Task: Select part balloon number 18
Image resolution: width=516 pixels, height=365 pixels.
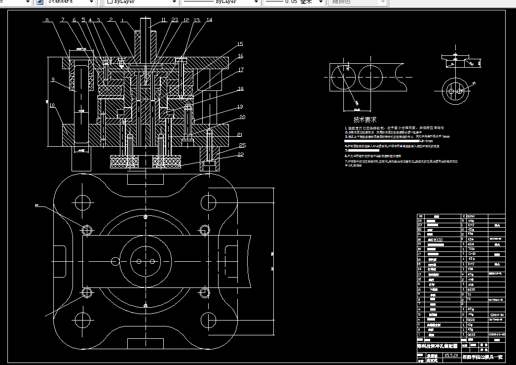Action: (x=241, y=89)
